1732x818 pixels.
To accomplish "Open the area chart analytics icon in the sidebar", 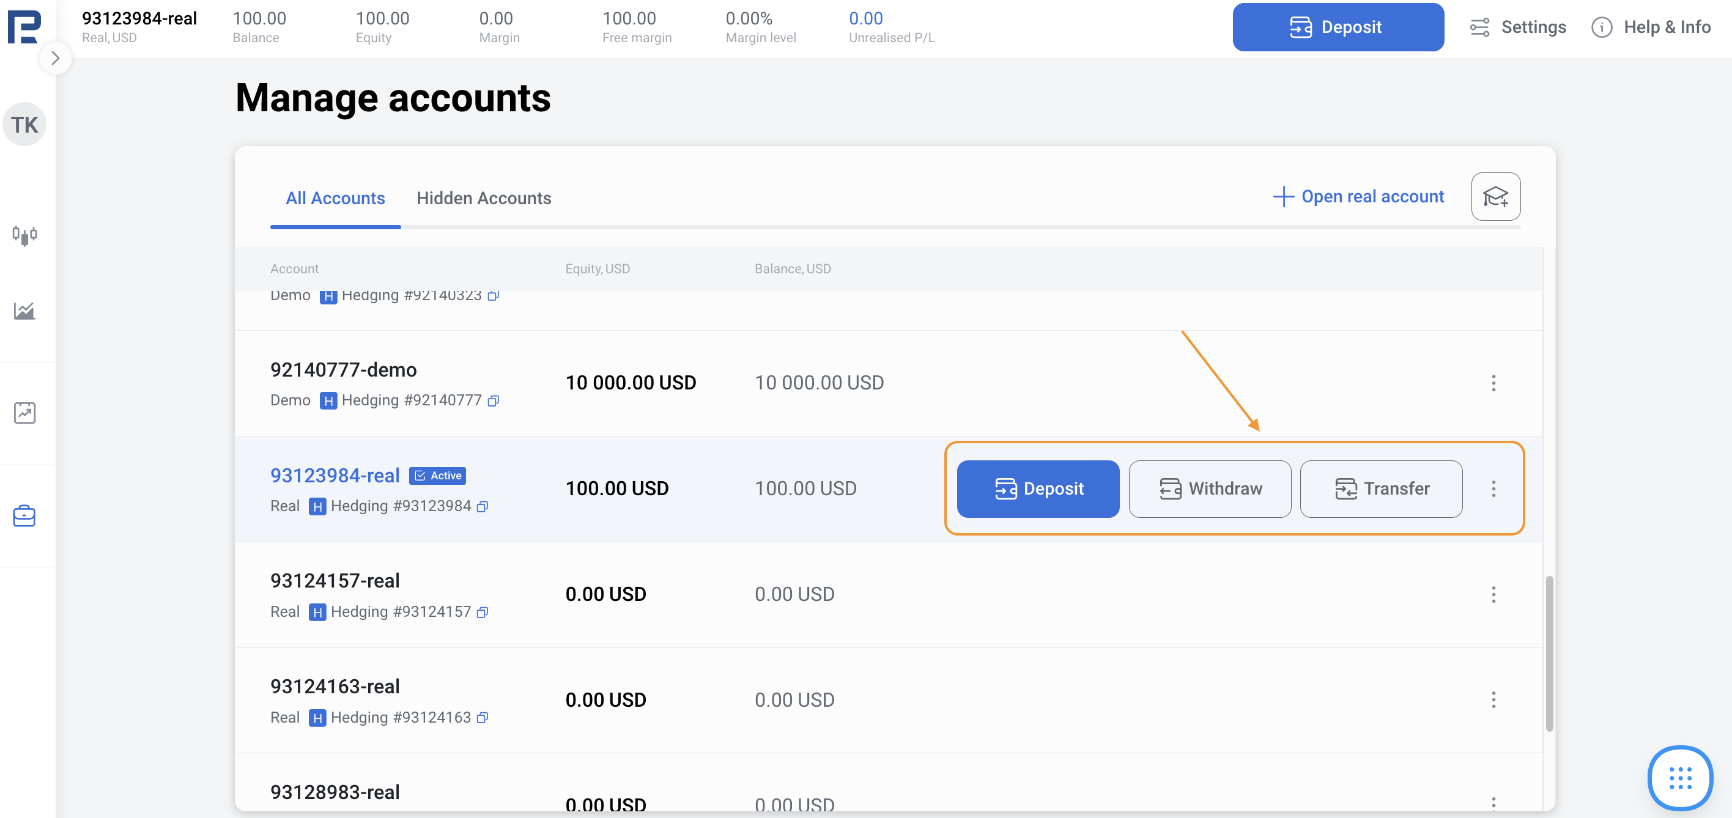I will 25,311.
